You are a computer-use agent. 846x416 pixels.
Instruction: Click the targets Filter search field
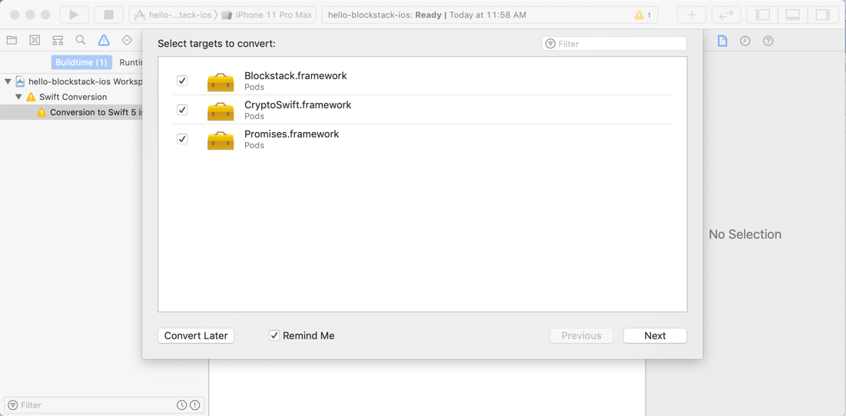pos(619,44)
